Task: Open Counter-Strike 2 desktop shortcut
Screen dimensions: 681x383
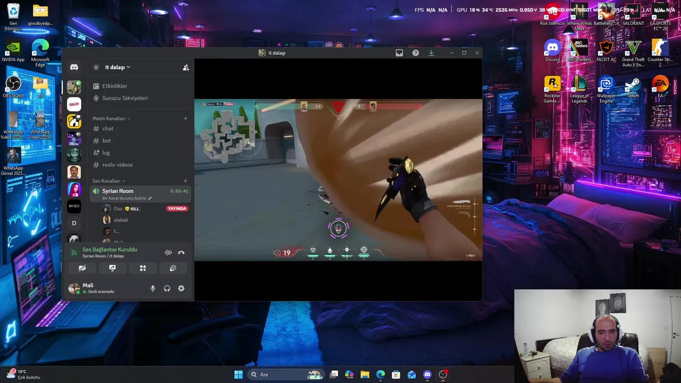Action: click(x=660, y=53)
